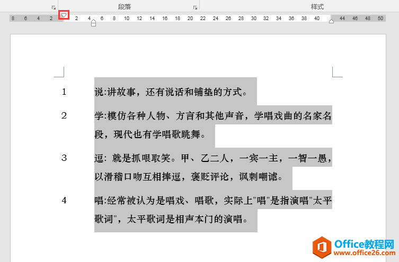Click ruler position 20 on horizontal ruler
This screenshot has height=262, width=399.
[x=190, y=19]
